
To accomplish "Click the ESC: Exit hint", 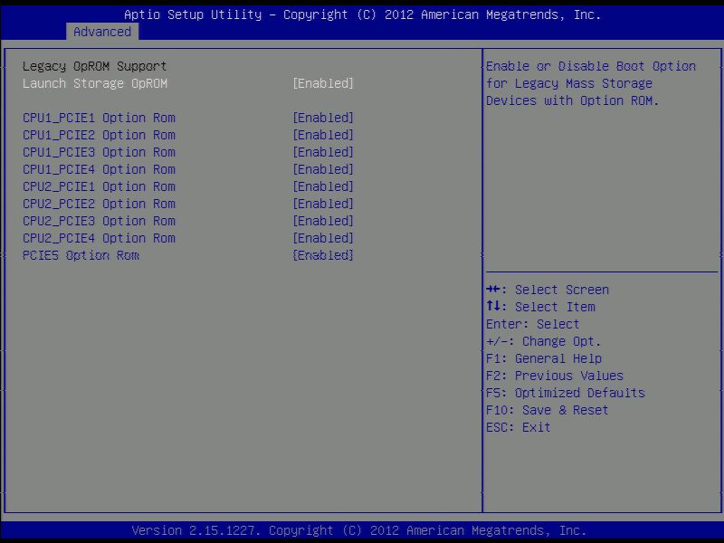I will [518, 427].
